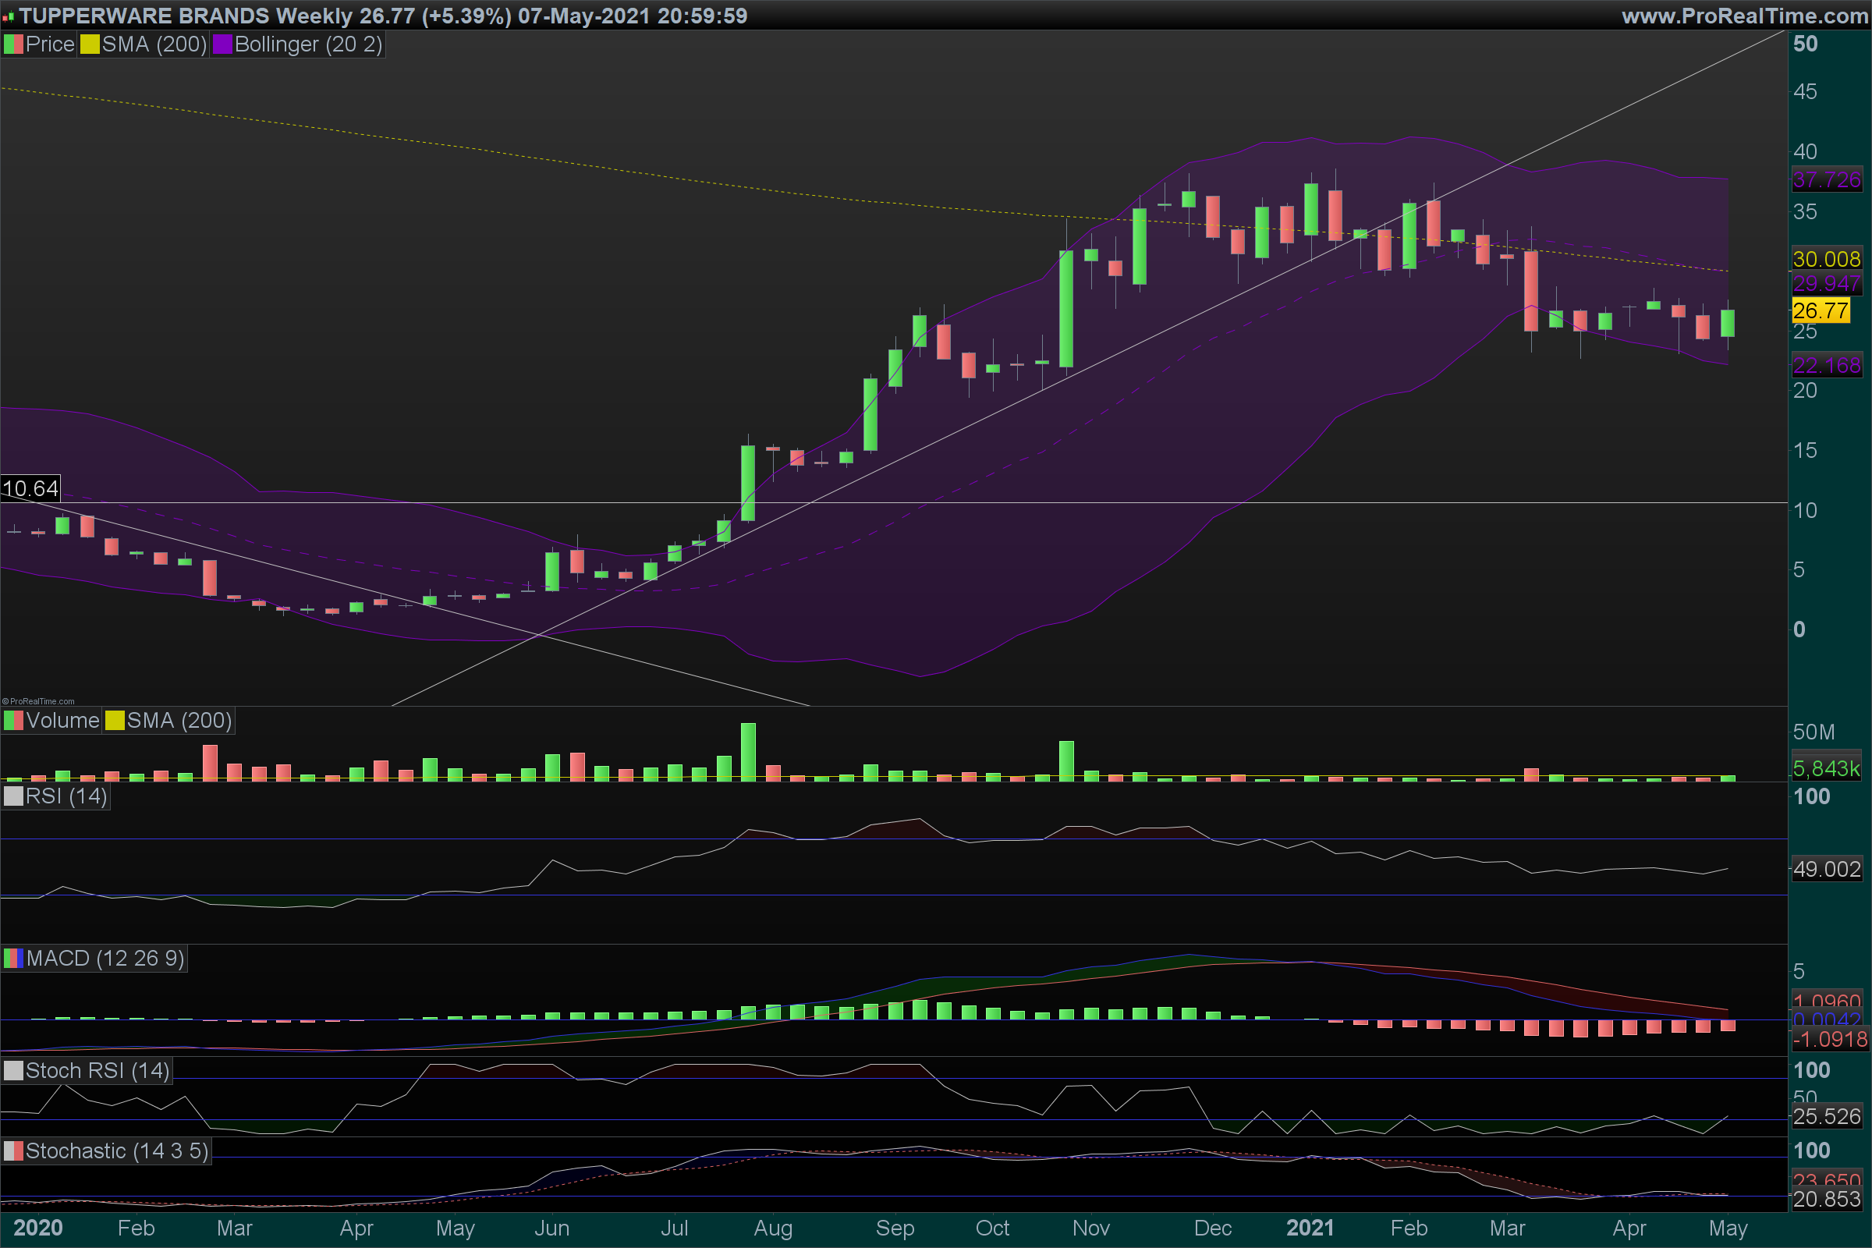The height and width of the screenshot is (1248, 1872).
Task: Select the volume SMA (200) legend label
Action: coord(179,721)
